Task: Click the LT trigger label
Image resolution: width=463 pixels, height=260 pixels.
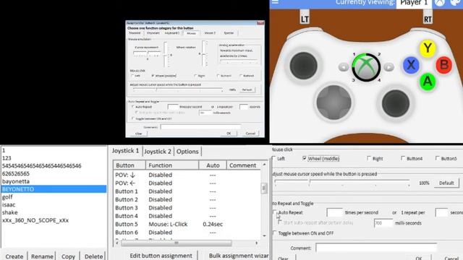Action: (x=305, y=19)
